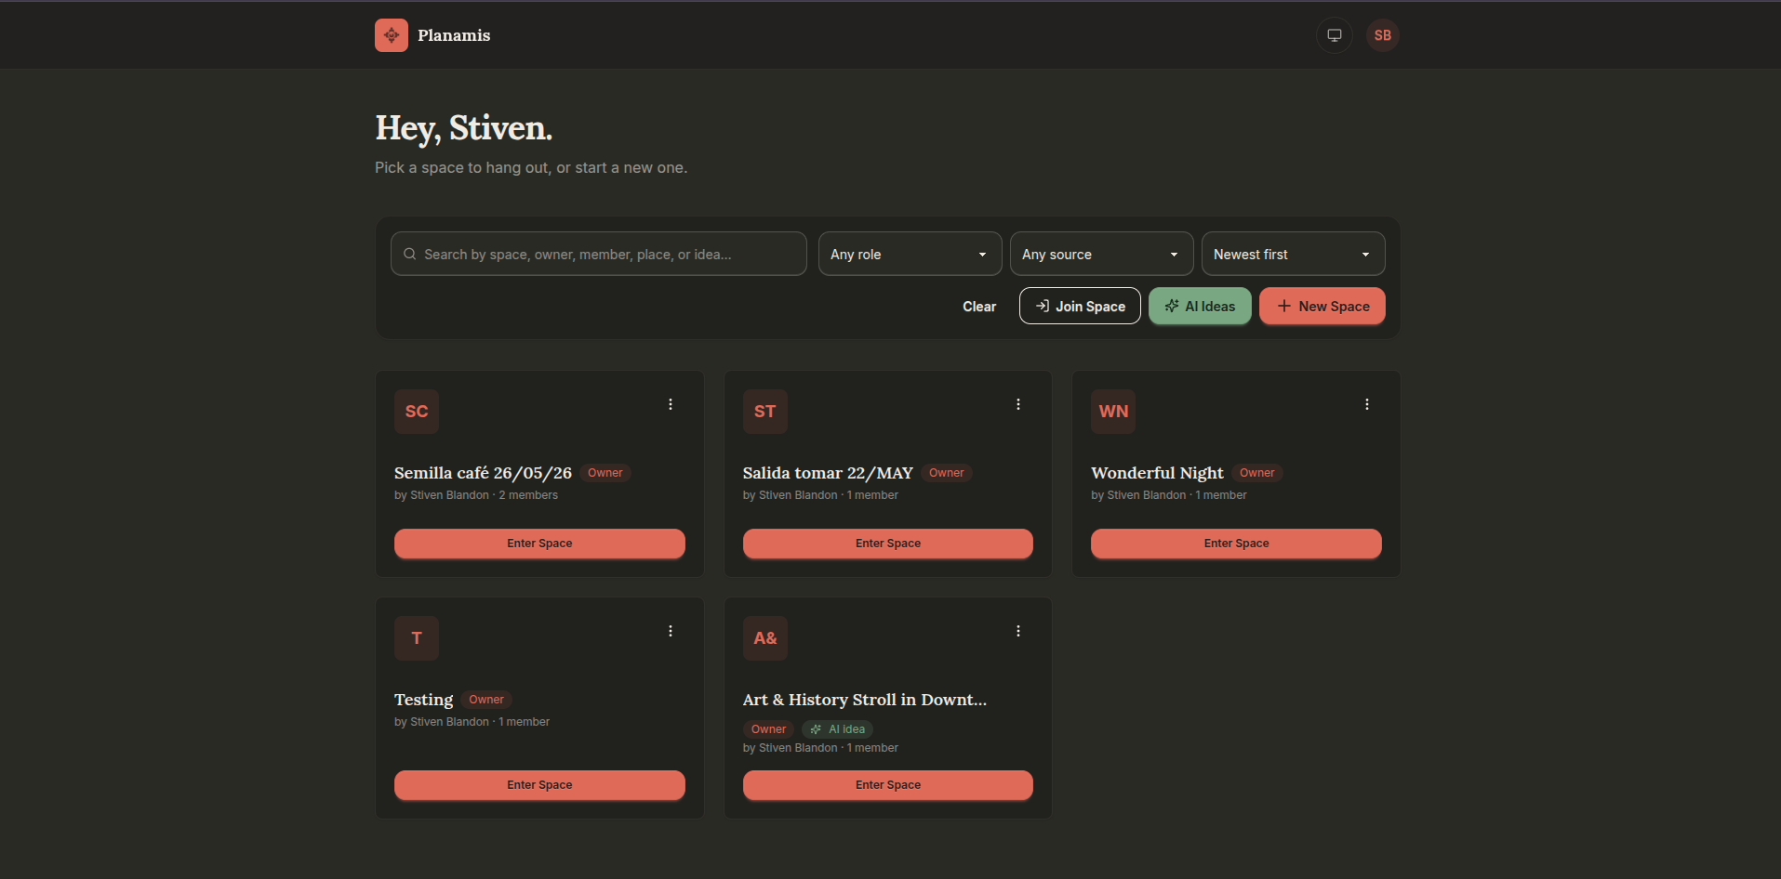The height and width of the screenshot is (879, 1781).
Task: Focus the space search input field
Action: click(598, 254)
